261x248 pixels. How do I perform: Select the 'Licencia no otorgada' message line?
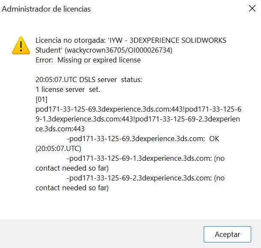coord(131,40)
